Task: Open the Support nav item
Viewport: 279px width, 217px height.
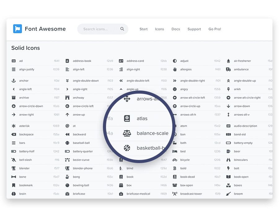Action: (194, 29)
